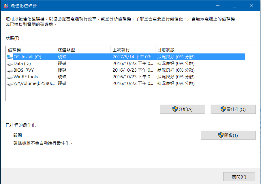Click the status cell for WinRE tools
This screenshot has height=184, width=261.
(x=176, y=77)
